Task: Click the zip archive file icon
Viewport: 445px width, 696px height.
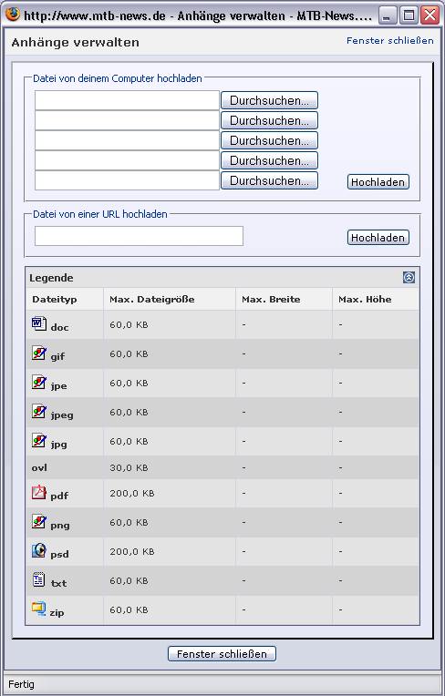Action: [38, 609]
